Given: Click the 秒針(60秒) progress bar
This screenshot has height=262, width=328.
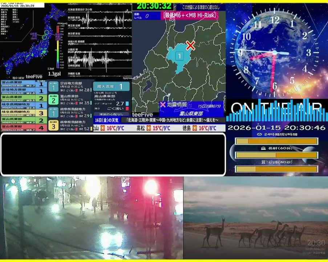Looking at the screenshot, I should [276, 169].
